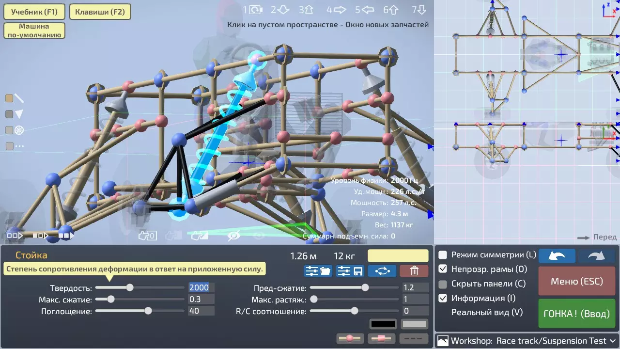Viewport: 620px width, 349px height.
Task: Delete the selected strut with trash icon
Action: pyautogui.click(x=415, y=271)
